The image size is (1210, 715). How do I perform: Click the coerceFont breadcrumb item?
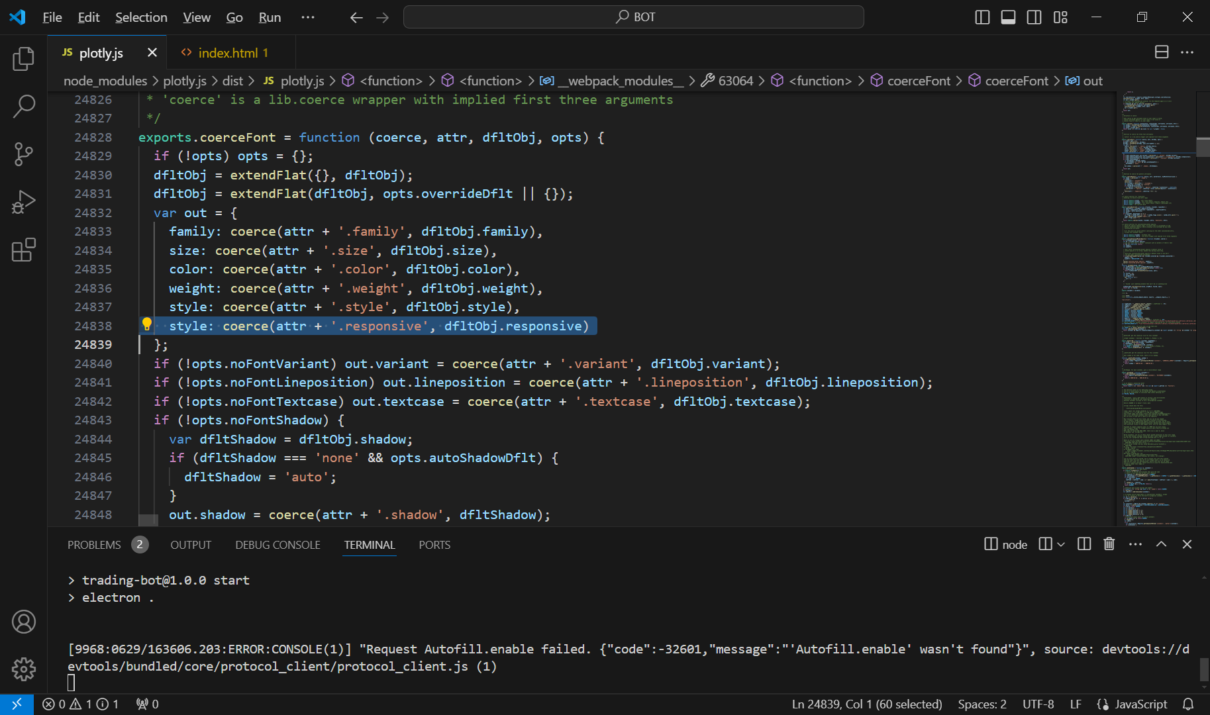918,81
